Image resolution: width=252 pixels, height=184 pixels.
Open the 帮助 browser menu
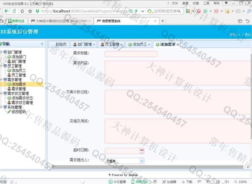(217, 3)
